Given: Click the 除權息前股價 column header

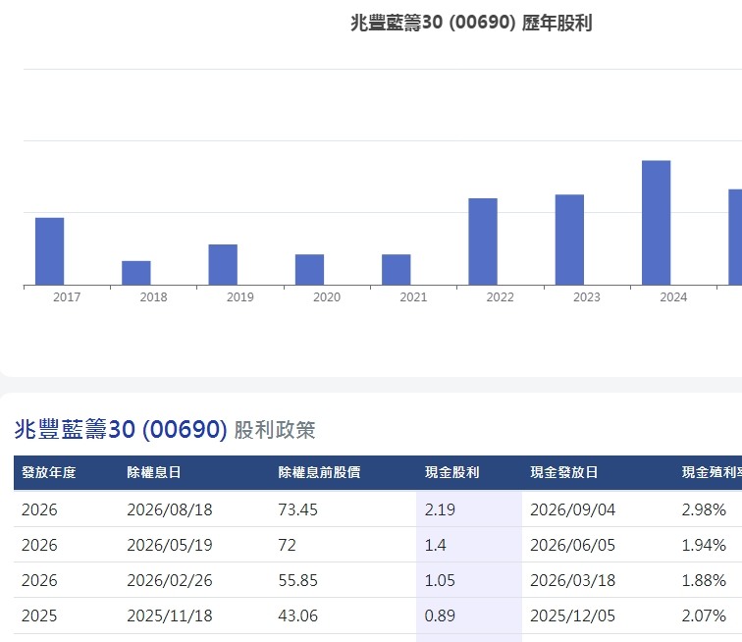Looking at the screenshot, I should [x=319, y=472].
